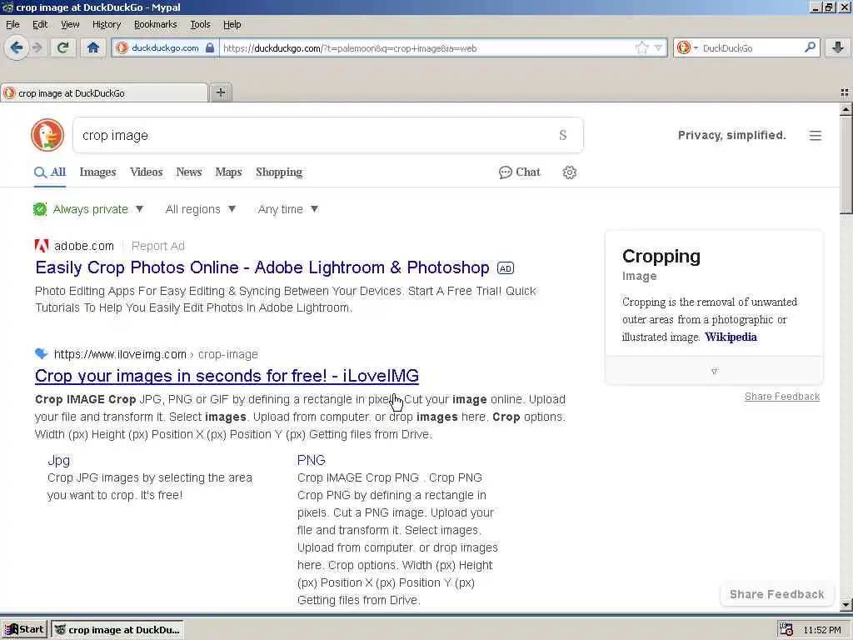853x640 pixels.
Task: Click the magnifier in the browser search box
Action: [x=810, y=47]
